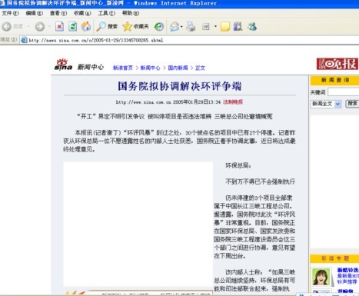The image size is (359, 296).
Task: Focus the 关键词 keyword input field
Action: [344, 92]
